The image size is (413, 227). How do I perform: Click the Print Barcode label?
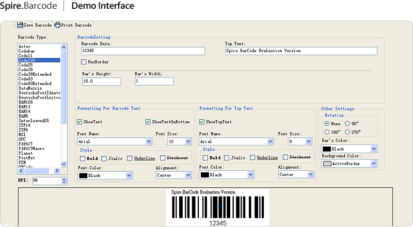(x=76, y=25)
